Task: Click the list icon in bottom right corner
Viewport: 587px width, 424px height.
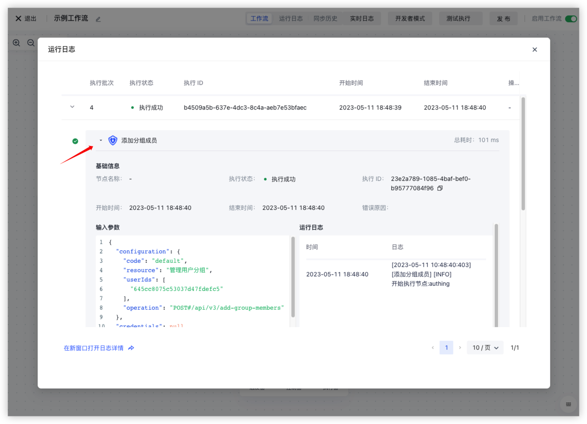Action: coord(568,404)
